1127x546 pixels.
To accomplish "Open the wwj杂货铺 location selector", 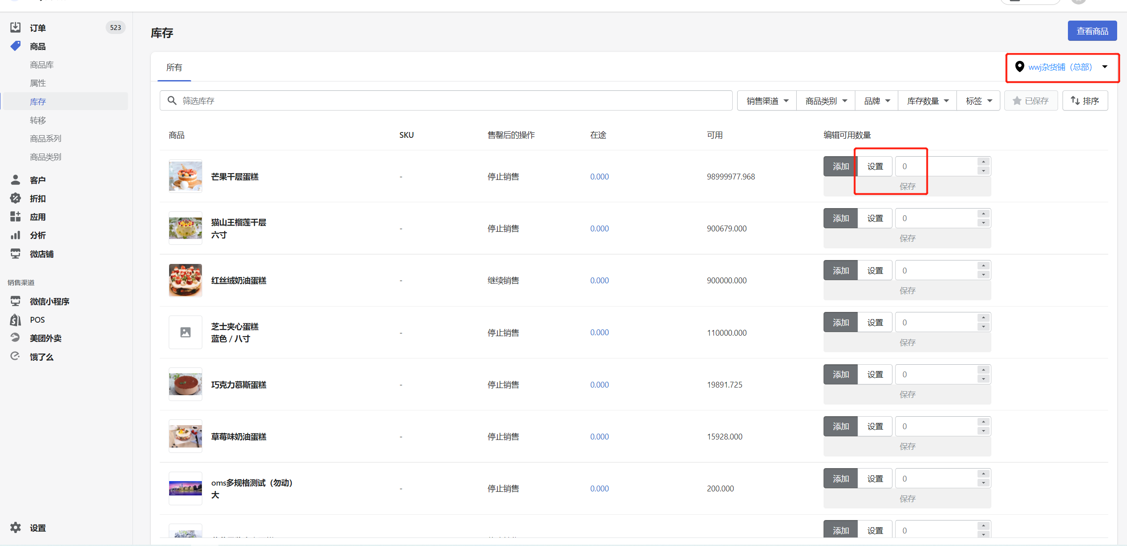I will [x=1061, y=67].
